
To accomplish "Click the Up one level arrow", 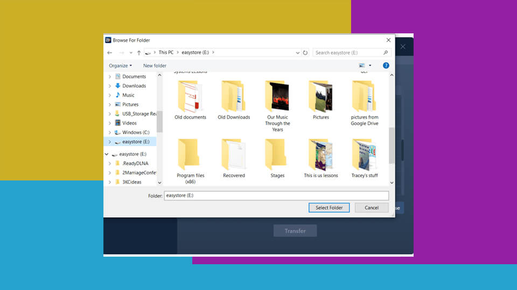I will pyautogui.click(x=139, y=53).
